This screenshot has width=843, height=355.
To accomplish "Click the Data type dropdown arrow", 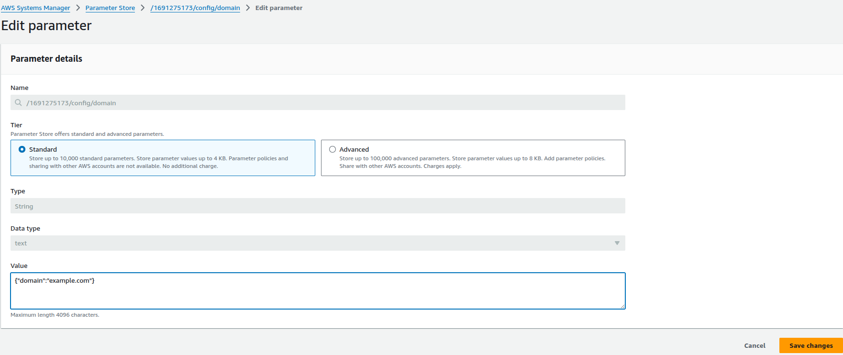I will pyautogui.click(x=617, y=243).
